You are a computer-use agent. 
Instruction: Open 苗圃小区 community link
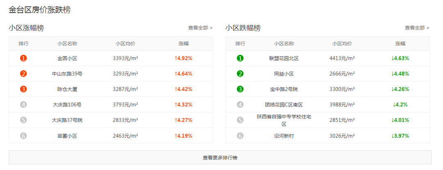[x=67, y=136]
